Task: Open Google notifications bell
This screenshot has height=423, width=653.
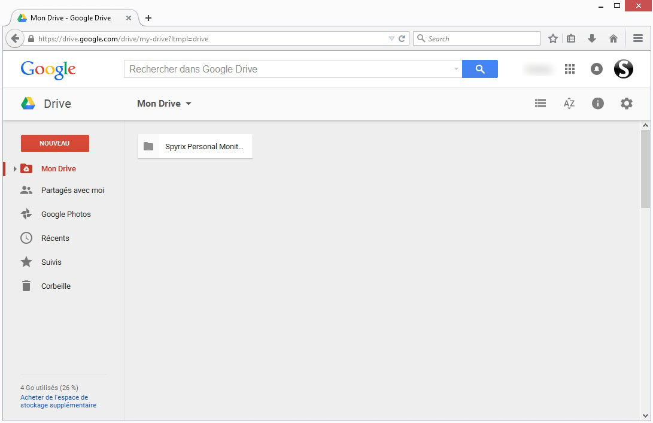Action: [x=596, y=69]
